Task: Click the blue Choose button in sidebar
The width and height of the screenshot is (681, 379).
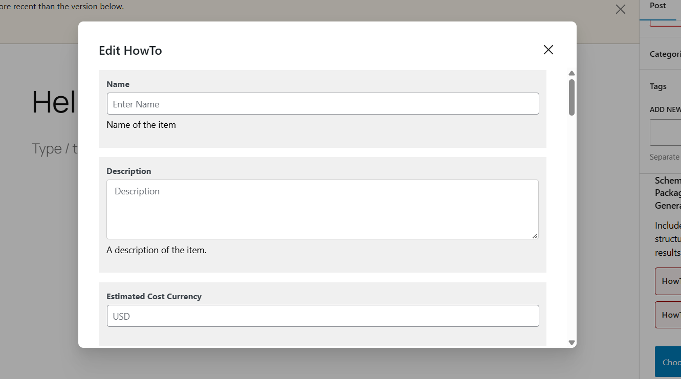Action: pyautogui.click(x=668, y=362)
